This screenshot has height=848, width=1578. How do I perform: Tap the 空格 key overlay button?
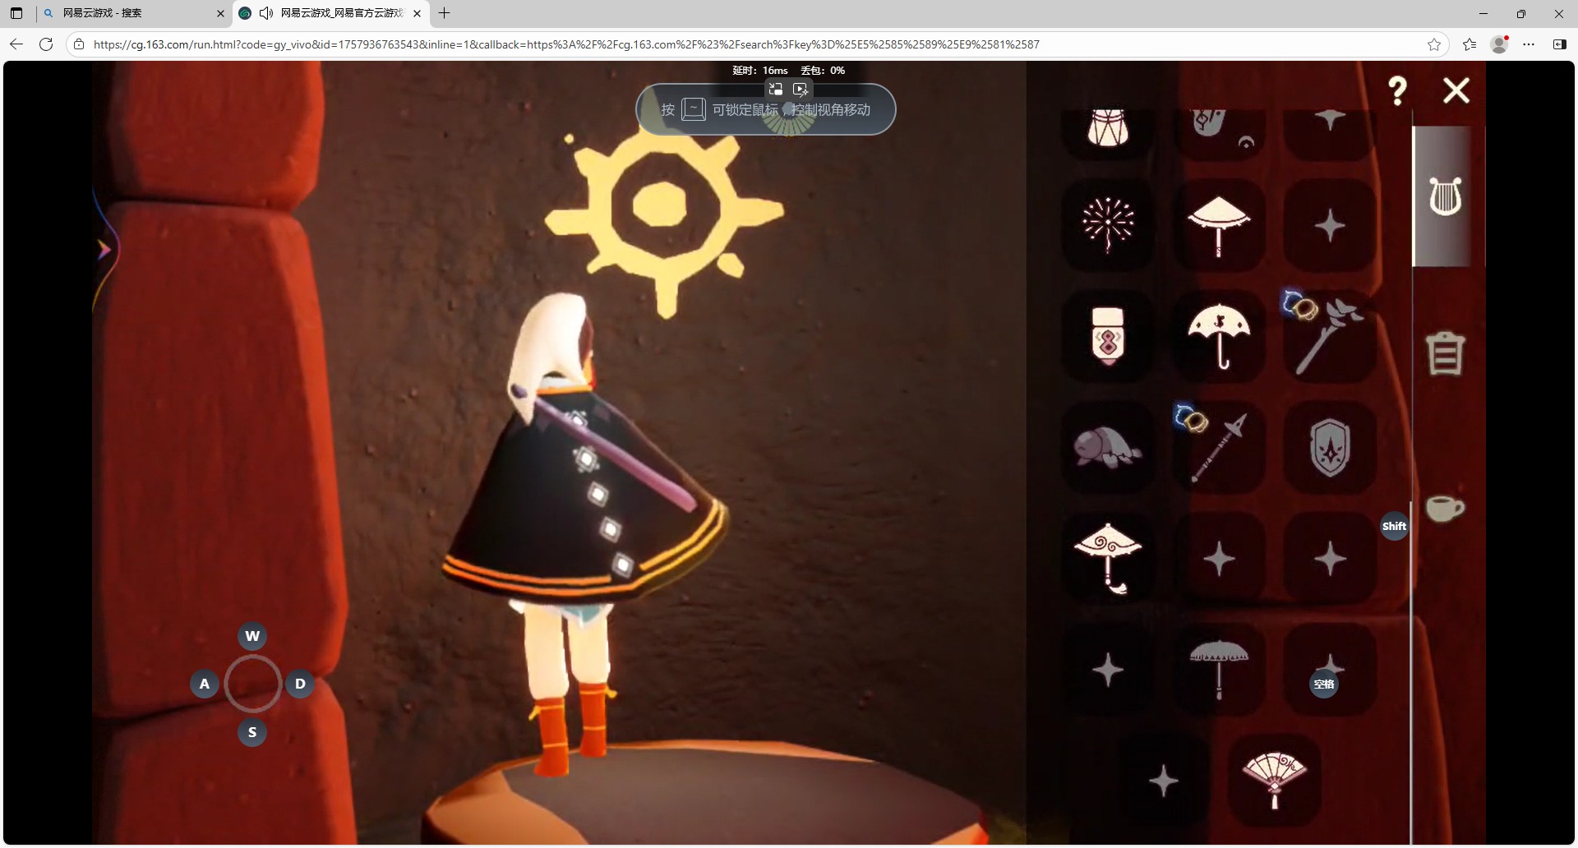pyautogui.click(x=1323, y=684)
